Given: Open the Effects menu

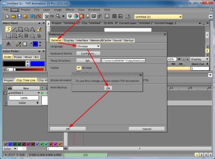Looking at the screenshot, I should tap(70, 10).
